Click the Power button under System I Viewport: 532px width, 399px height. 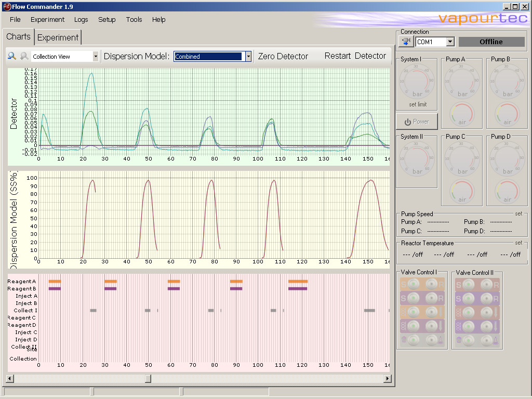point(417,121)
